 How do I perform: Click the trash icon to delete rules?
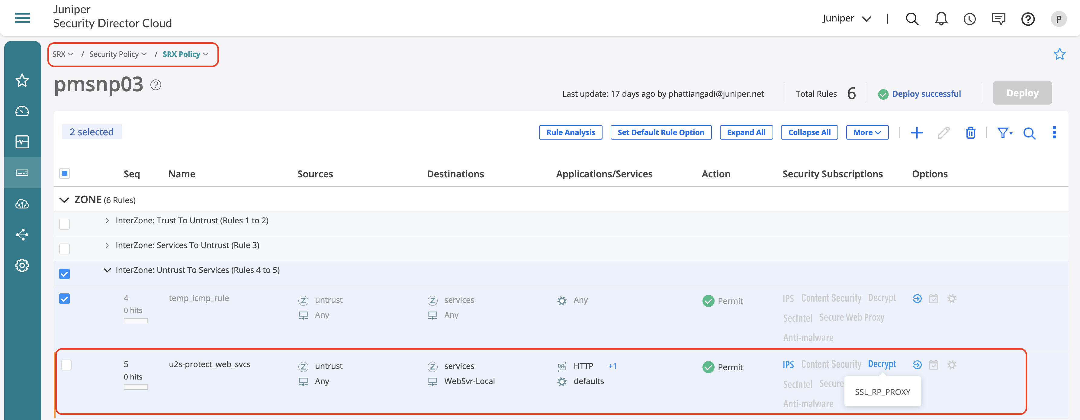pyautogui.click(x=970, y=133)
